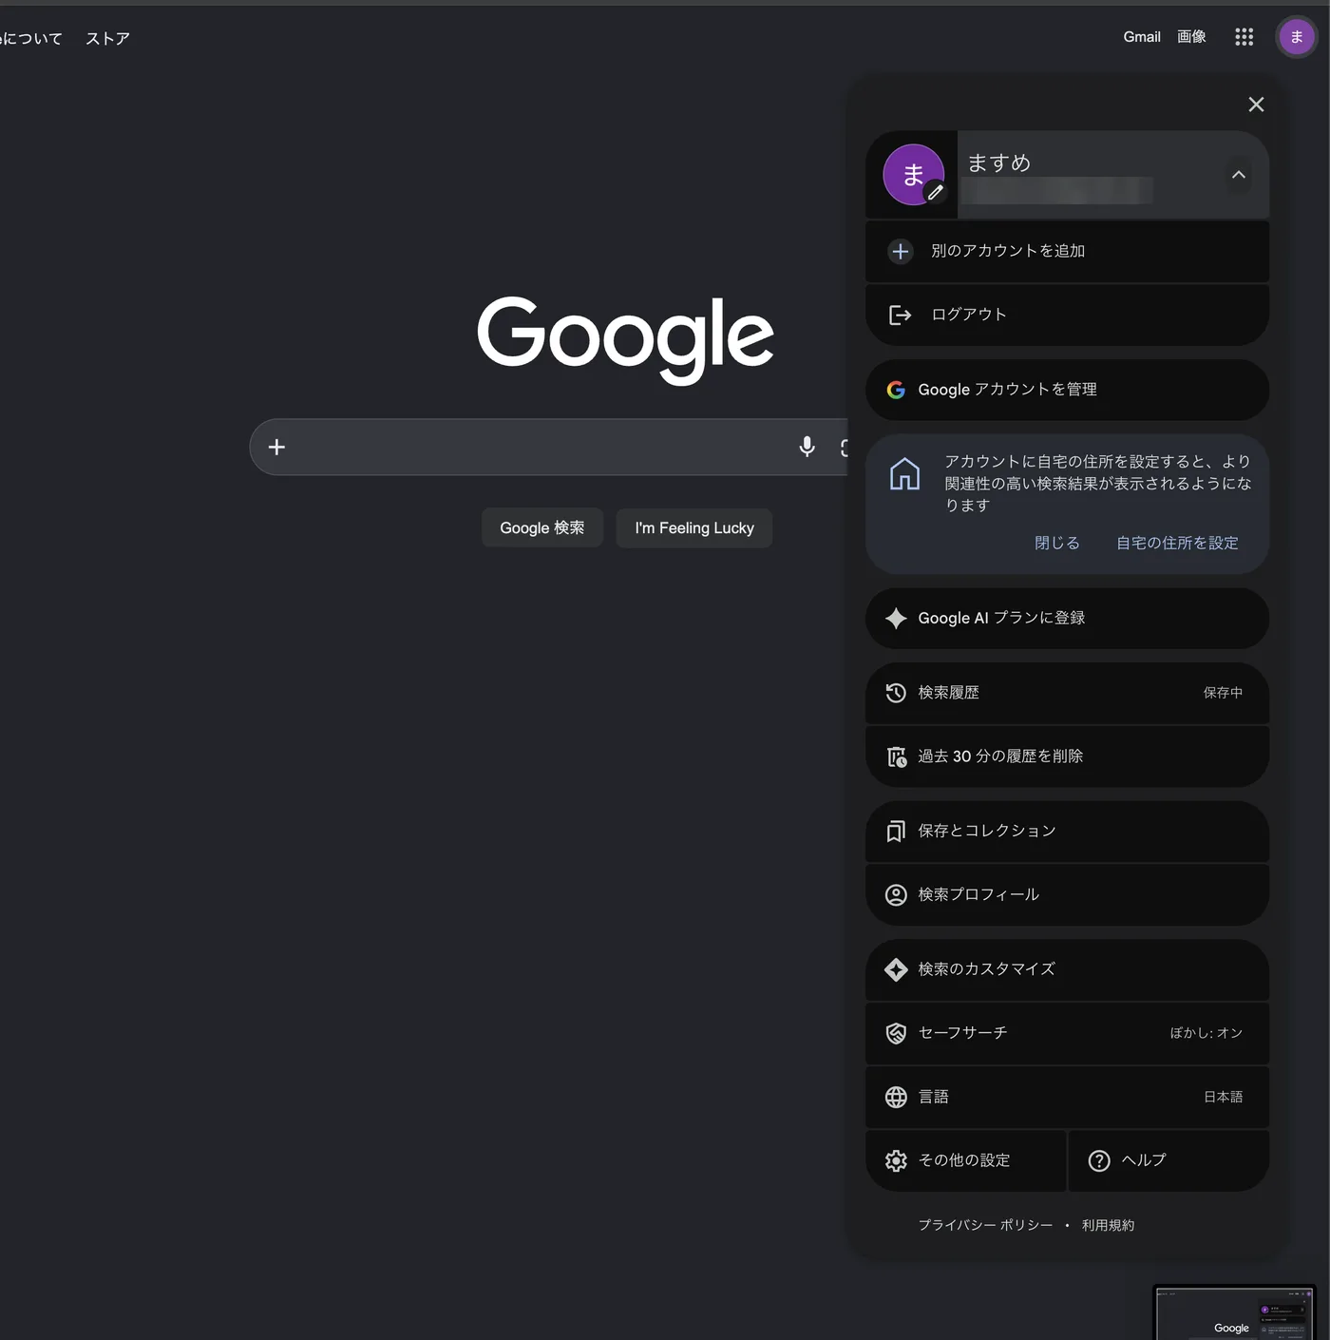Open プライバシー ポリシー link

pyautogui.click(x=985, y=1225)
